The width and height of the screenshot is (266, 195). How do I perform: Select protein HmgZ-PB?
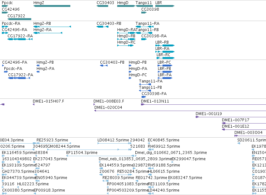coord(45,62)
